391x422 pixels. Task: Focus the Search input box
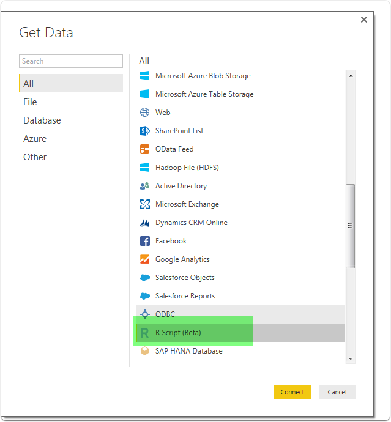pos(71,61)
